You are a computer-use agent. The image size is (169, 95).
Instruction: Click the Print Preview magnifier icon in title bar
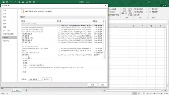[19, 2]
